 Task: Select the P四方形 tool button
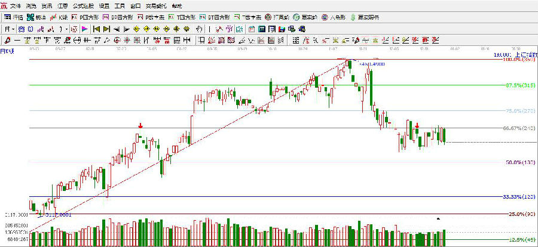pos(82,17)
